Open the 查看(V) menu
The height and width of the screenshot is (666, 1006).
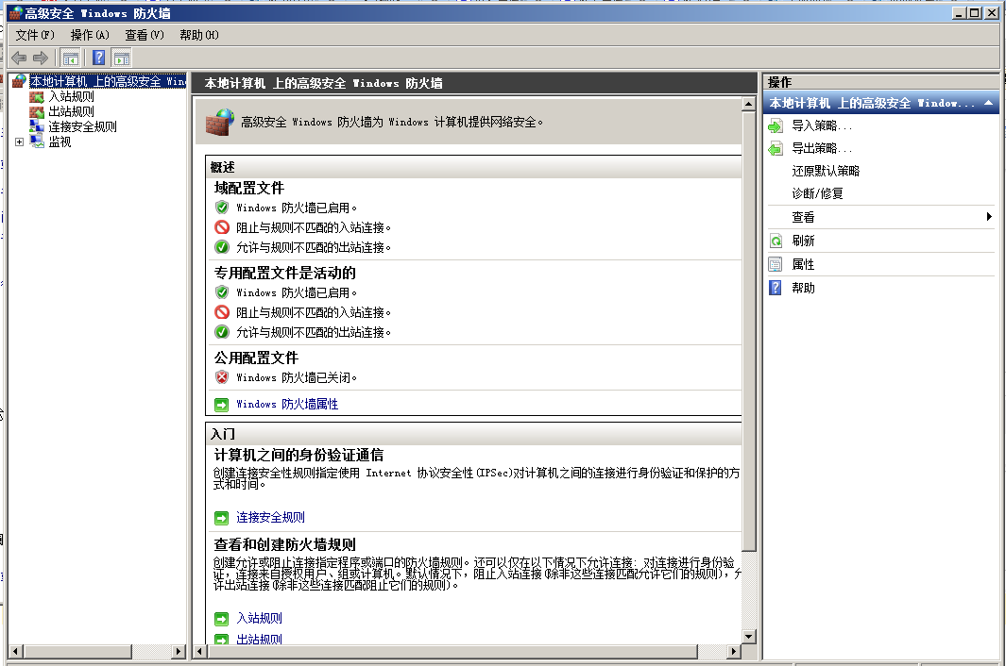point(145,35)
